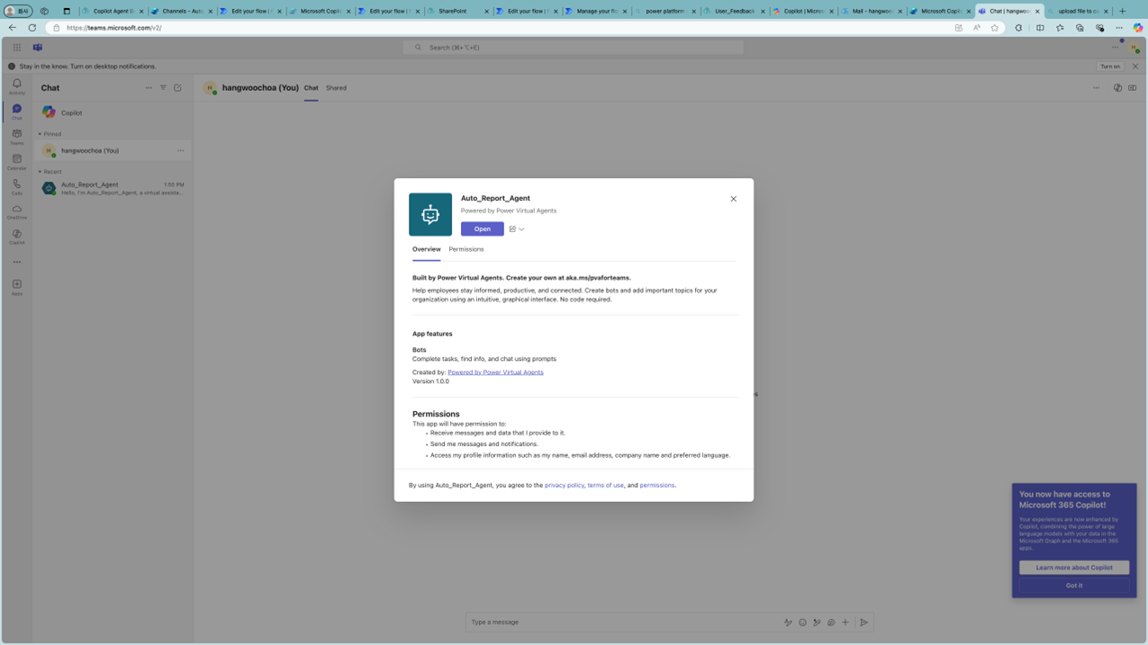Open OneDrive from the sidebar
1148x645 pixels.
click(16, 211)
